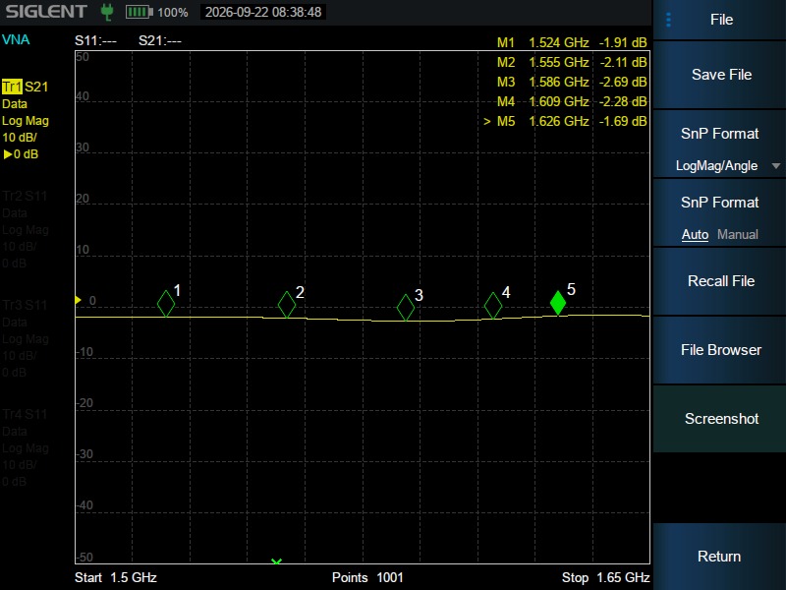786x590 pixels.
Task: Activate the dimmed Tr2 S11 trace
Action: (26, 196)
